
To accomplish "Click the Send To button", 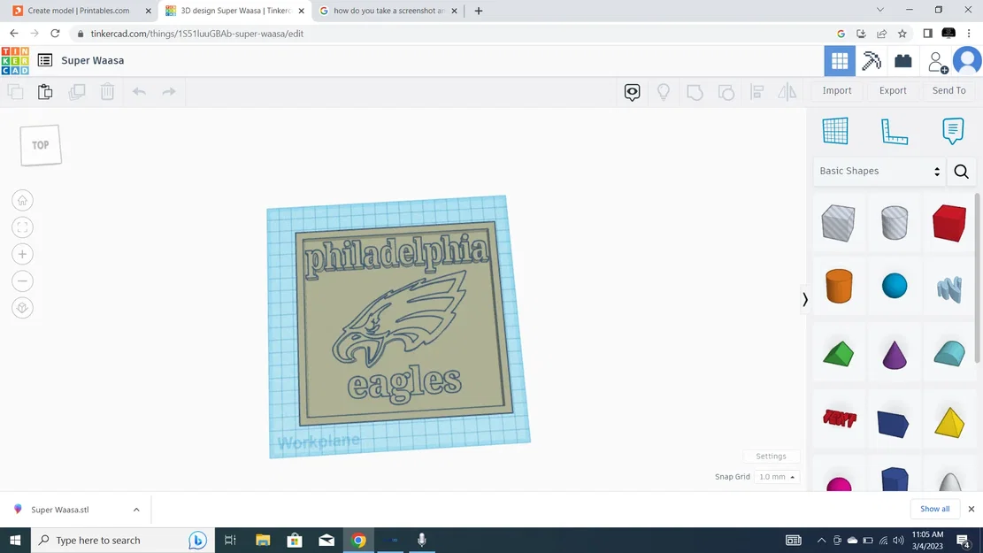I will [949, 91].
